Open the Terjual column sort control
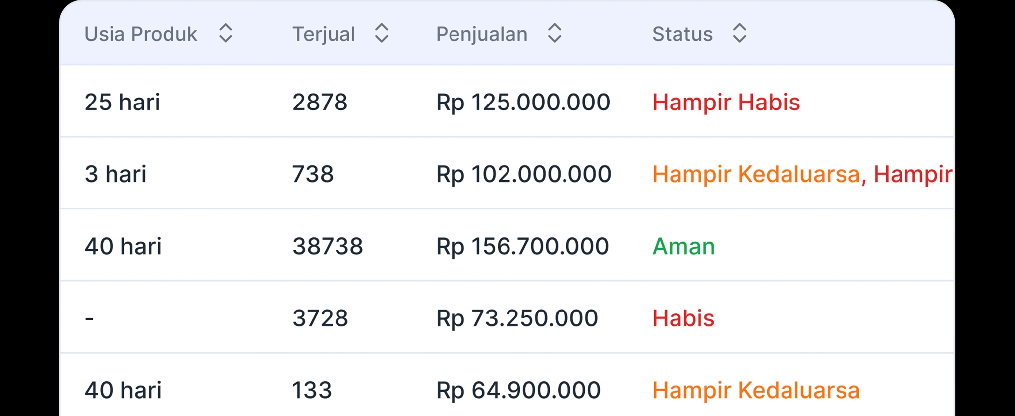This screenshot has height=416, width=1015. coord(381,33)
